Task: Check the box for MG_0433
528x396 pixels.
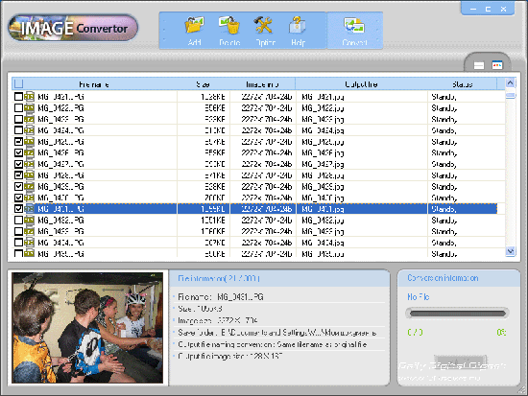Action: [18, 231]
